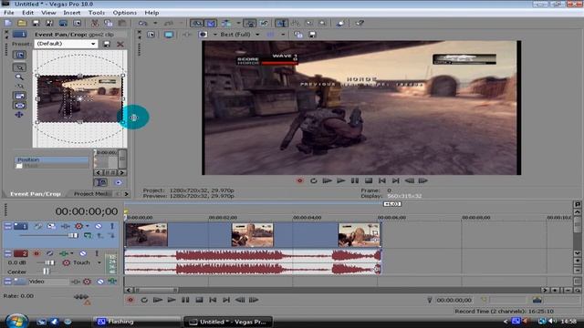Toggle Lock Aspect Ratio in Pan/Crop
Screen dimensions: 584x328
(x=19, y=96)
